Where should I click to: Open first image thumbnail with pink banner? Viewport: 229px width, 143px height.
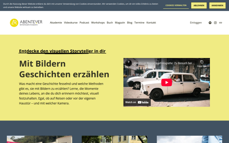coord(39,139)
